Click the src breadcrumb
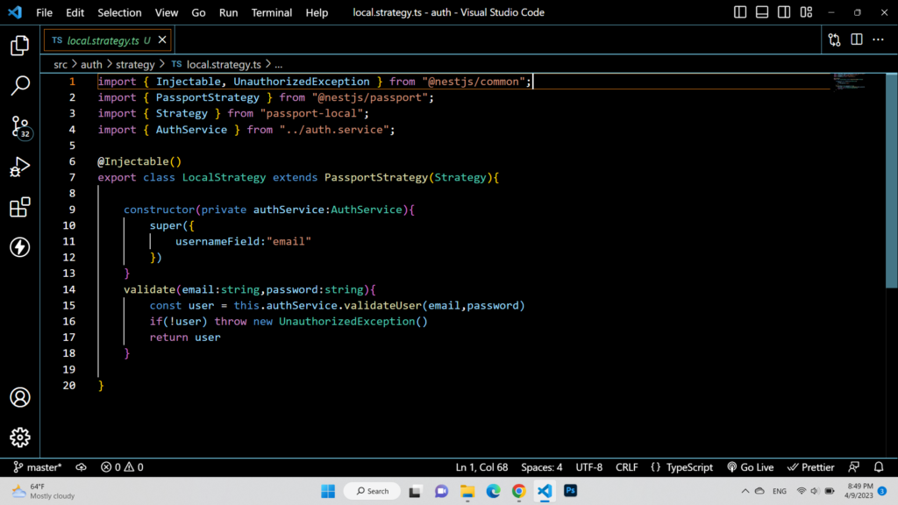Viewport: 898px width, 505px height. click(x=61, y=65)
